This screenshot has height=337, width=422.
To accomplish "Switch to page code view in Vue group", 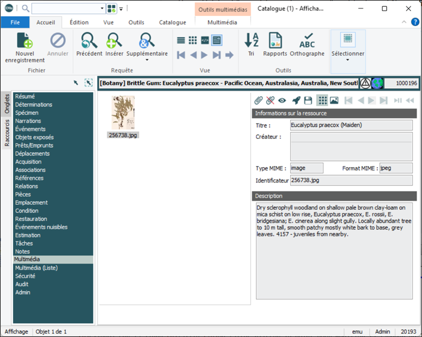I will [205, 41].
